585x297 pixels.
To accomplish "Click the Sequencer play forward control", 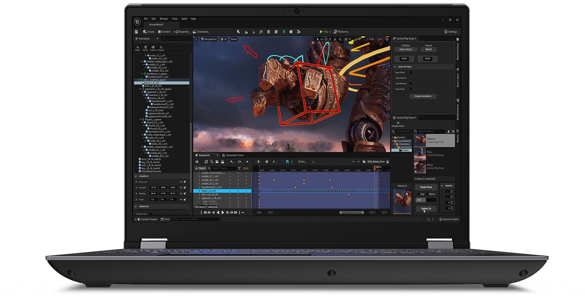I will pyautogui.click(x=223, y=212).
